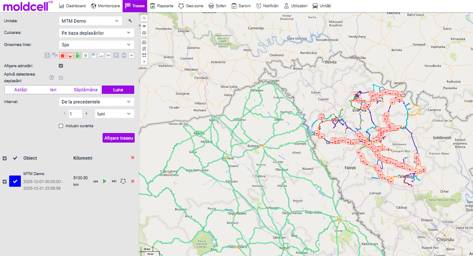Enable the 'inclusiv curenta' checkbox

pos(61,126)
